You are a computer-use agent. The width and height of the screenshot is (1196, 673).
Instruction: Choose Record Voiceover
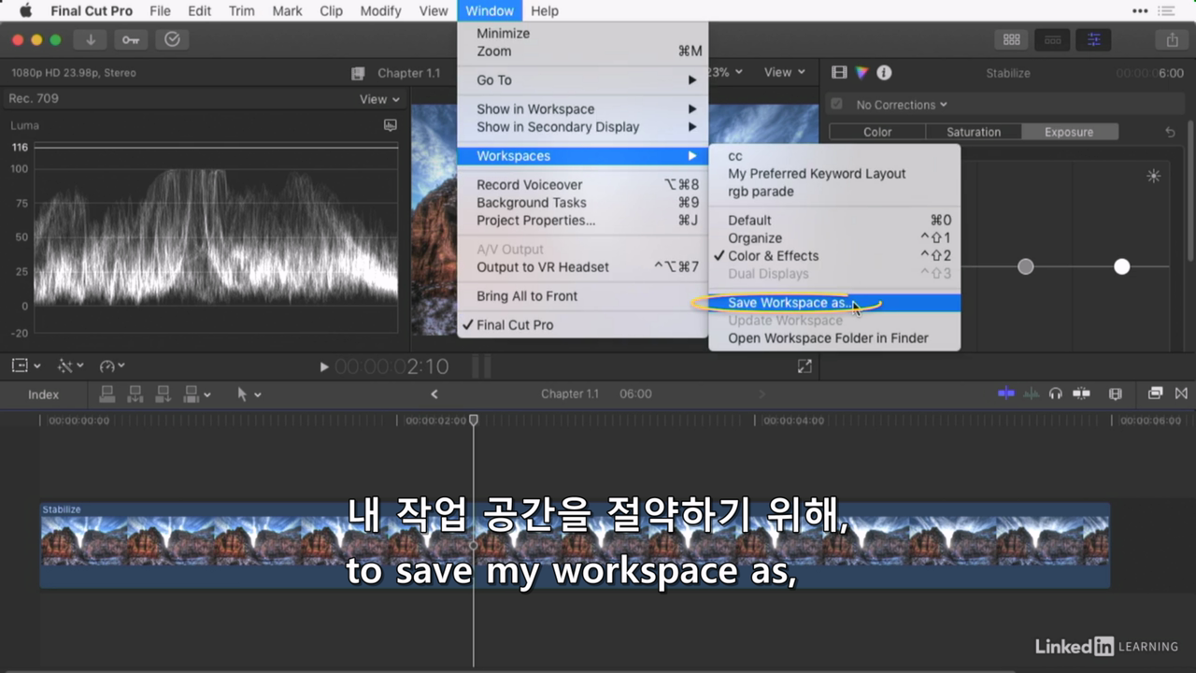click(x=583, y=185)
